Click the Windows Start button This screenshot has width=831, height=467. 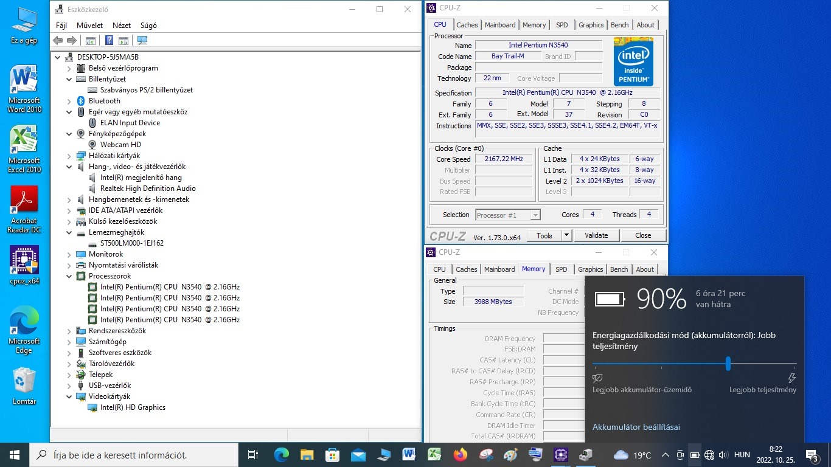point(14,455)
